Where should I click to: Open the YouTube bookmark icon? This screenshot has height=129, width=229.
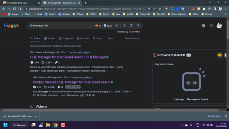point(4,14)
